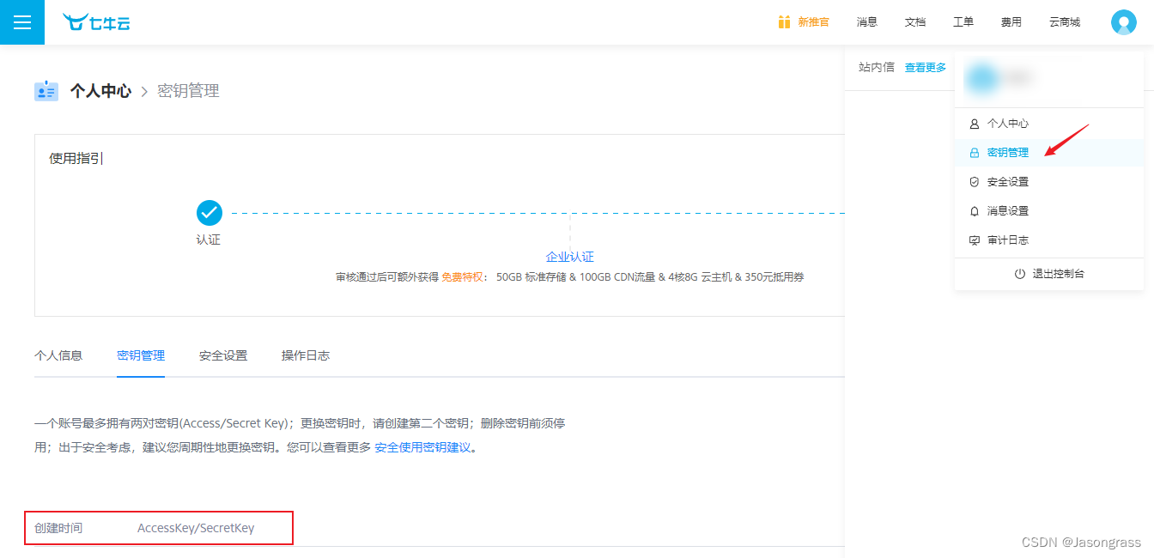Viewport: 1154px width, 558px height.
Task: Open 云商城 from the top menu
Action: 1065,21
